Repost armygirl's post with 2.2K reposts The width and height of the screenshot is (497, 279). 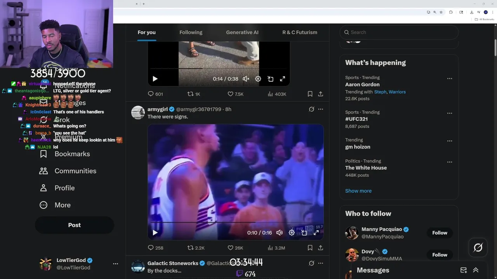[x=196, y=248]
